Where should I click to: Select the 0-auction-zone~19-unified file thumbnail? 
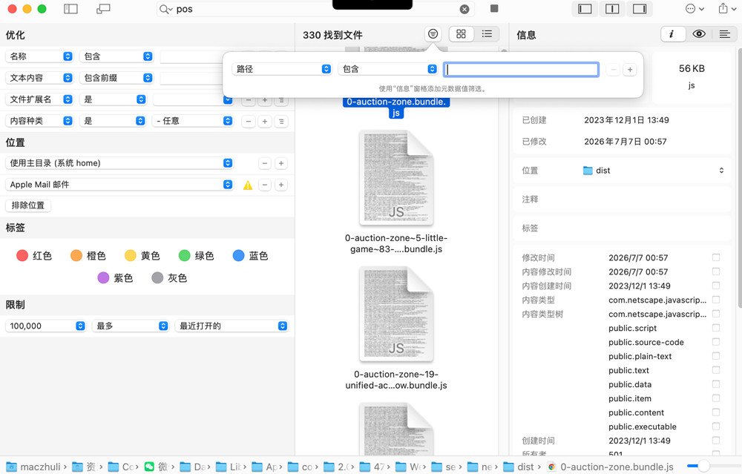pos(396,315)
